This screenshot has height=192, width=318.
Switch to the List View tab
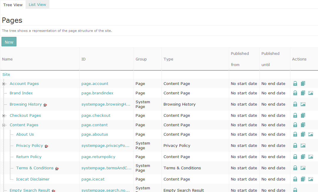pos(37,4)
